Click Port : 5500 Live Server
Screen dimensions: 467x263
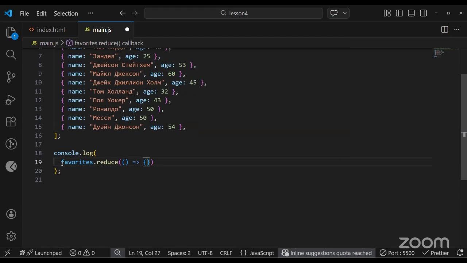point(397,253)
